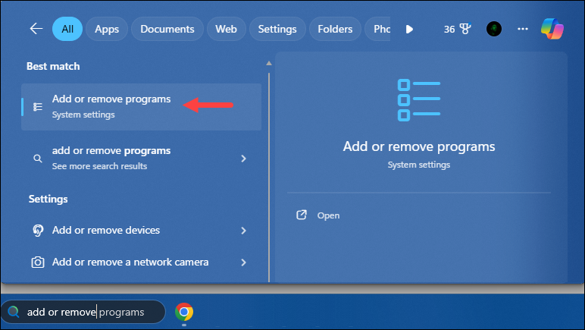Launch Copilot from the colorful icon
Image resolution: width=585 pixels, height=330 pixels.
[552, 29]
